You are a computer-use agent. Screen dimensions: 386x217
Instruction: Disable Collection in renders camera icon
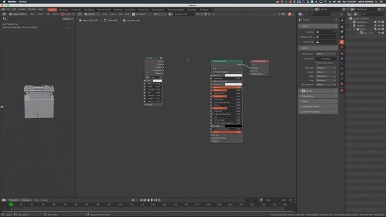pos(383,22)
